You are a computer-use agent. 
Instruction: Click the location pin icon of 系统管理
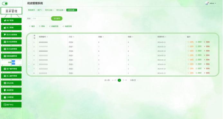5,90
